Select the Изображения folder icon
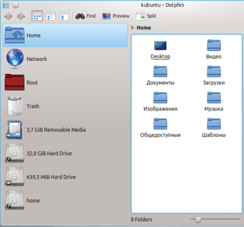Screen dimensions: 244x227 click(x=160, y=98)
